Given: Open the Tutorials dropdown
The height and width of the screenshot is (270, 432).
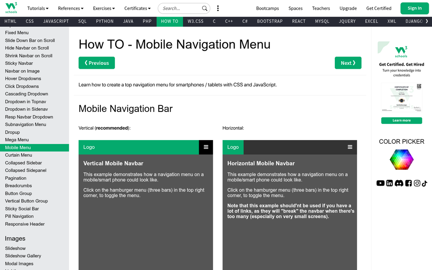Looking at the screenshot, I should (x=37, y=8).
